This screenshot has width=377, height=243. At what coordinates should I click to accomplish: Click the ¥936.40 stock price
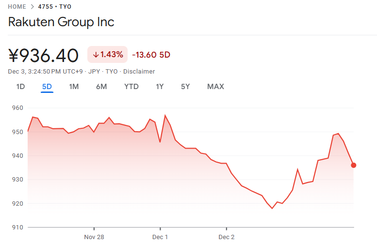[x=44, y=55]
